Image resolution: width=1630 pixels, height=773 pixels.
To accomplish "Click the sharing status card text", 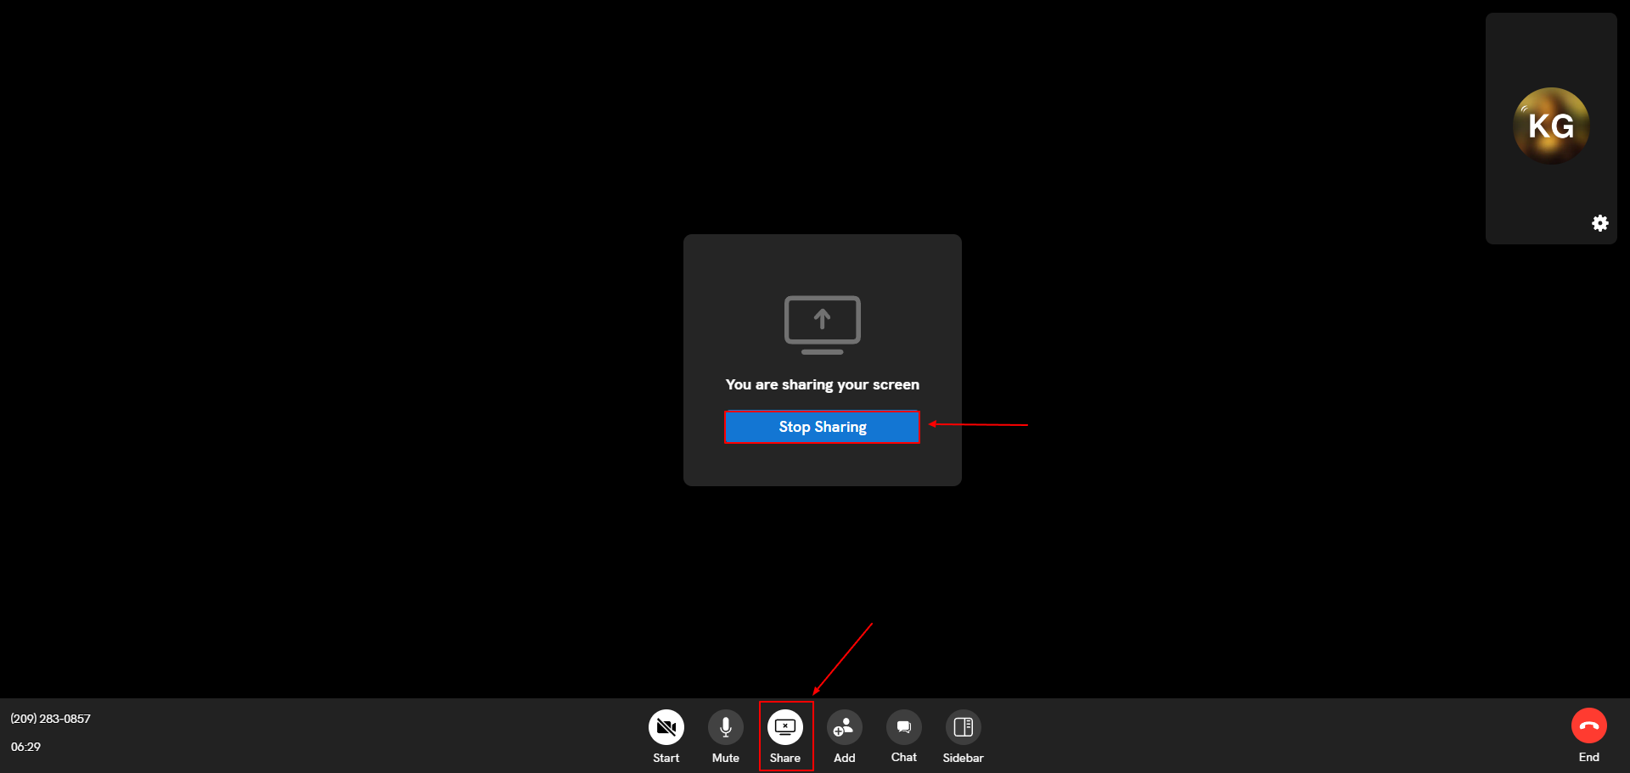I will pyautogui.click(x=821, y=384).
